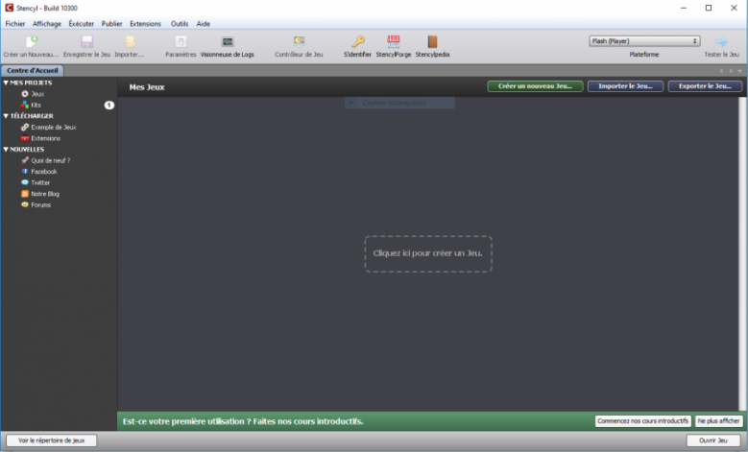Open the Importer toolbar icon
Viewport: 748px width, 452px height.
click(130, 42)
